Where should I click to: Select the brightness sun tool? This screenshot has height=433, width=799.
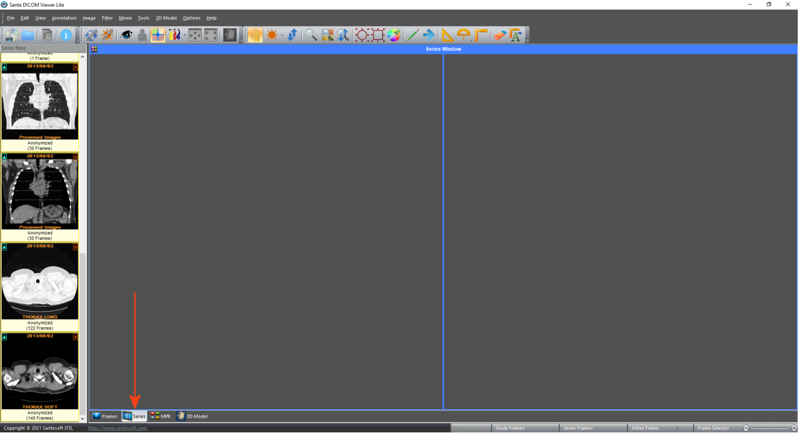coord(272,35)
